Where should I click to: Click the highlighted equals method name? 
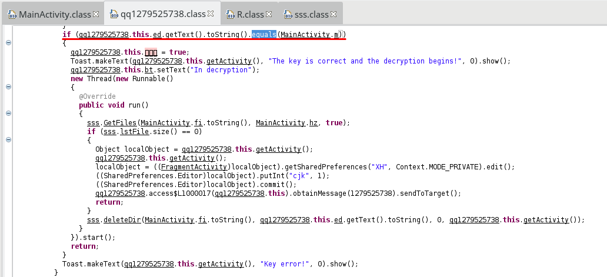point(264,35)
